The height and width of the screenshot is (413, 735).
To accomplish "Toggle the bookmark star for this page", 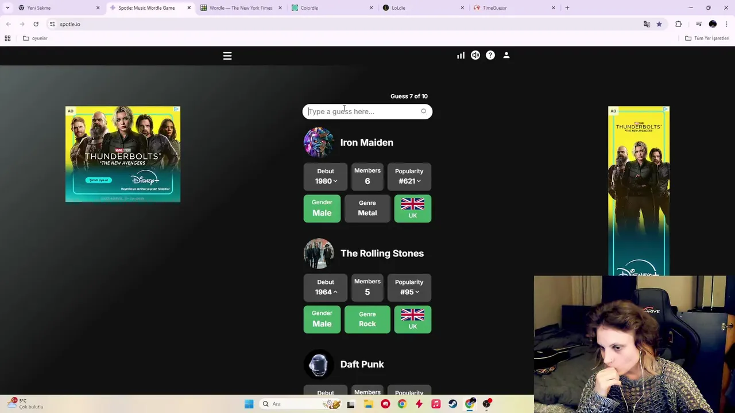I will [659, 24].
